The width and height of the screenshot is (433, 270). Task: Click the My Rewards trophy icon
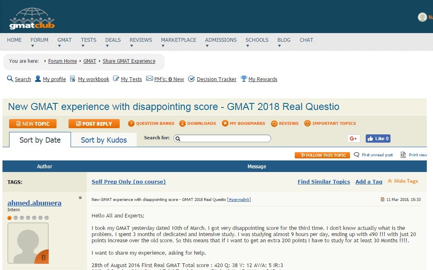click(244, 79)
